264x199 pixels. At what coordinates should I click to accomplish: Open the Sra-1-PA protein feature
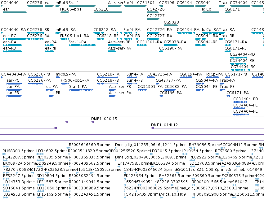point(81,90)
